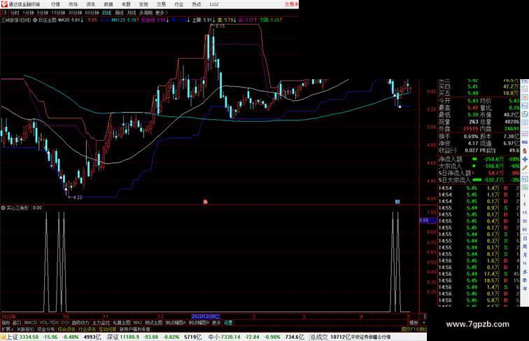
Task: Apply the MA2 indicator
Action: tap(138, 323)
